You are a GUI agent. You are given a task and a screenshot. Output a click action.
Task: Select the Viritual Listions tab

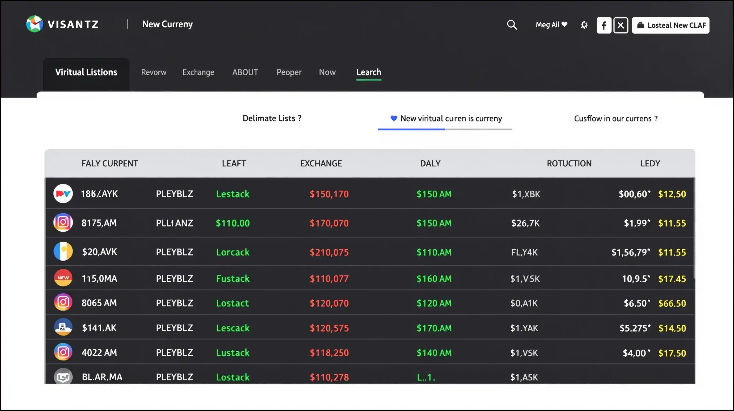pos(86,72)
